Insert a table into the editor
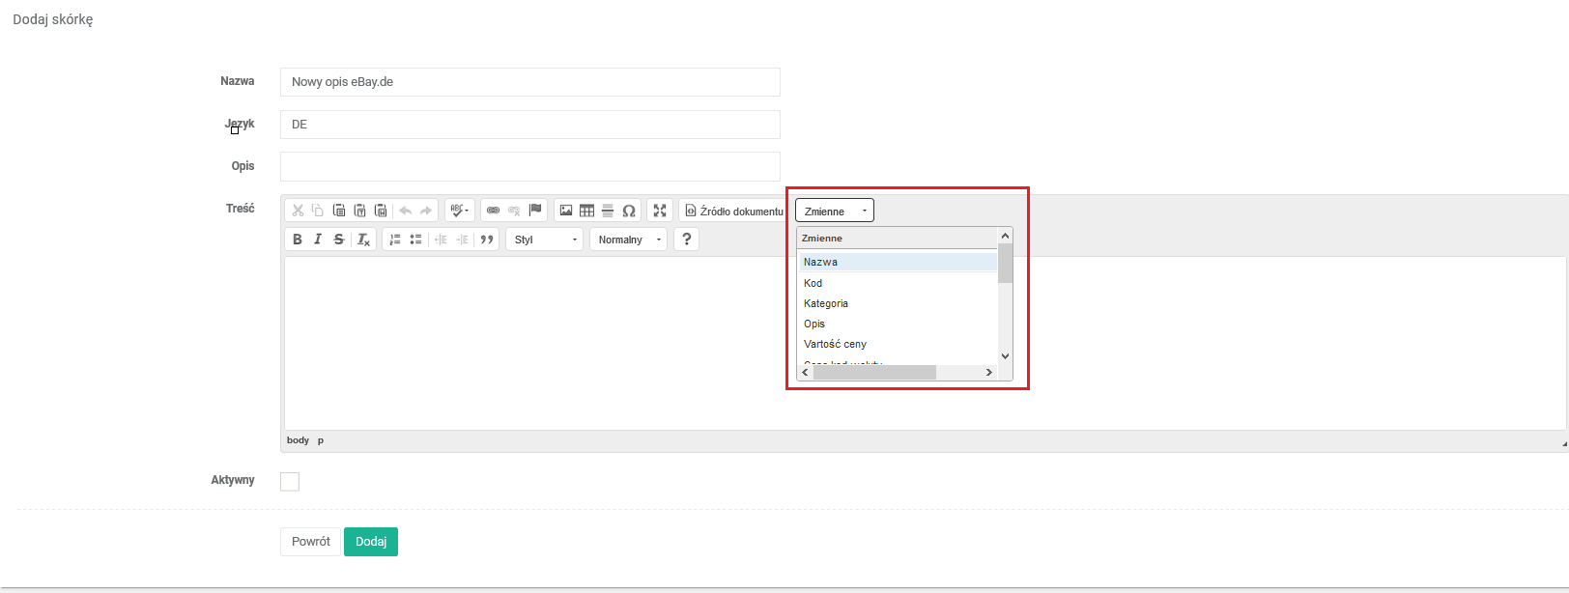1569x593 pixels. click(x=586, y=211)
